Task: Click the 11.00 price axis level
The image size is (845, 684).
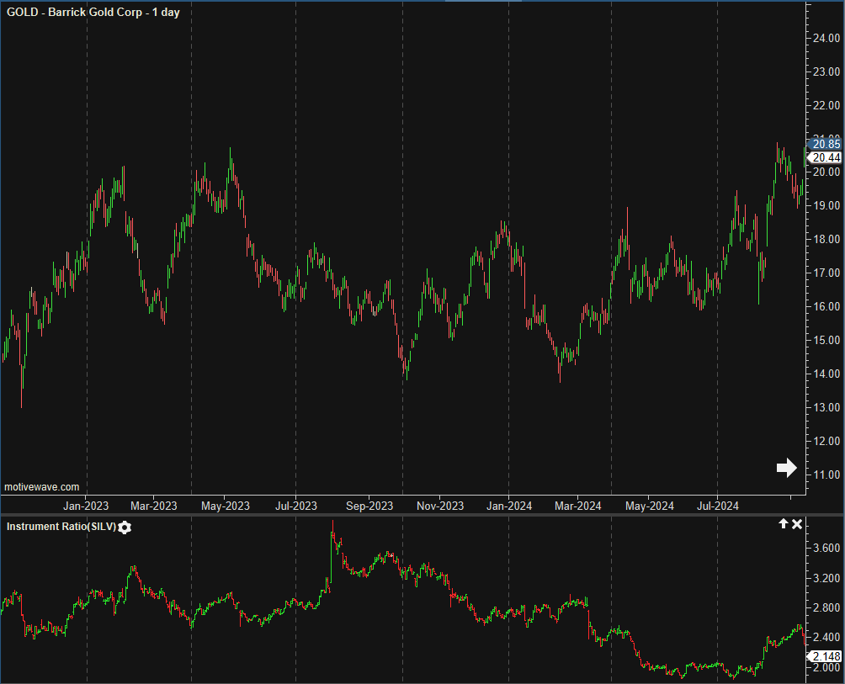Action: click(826, 475)
